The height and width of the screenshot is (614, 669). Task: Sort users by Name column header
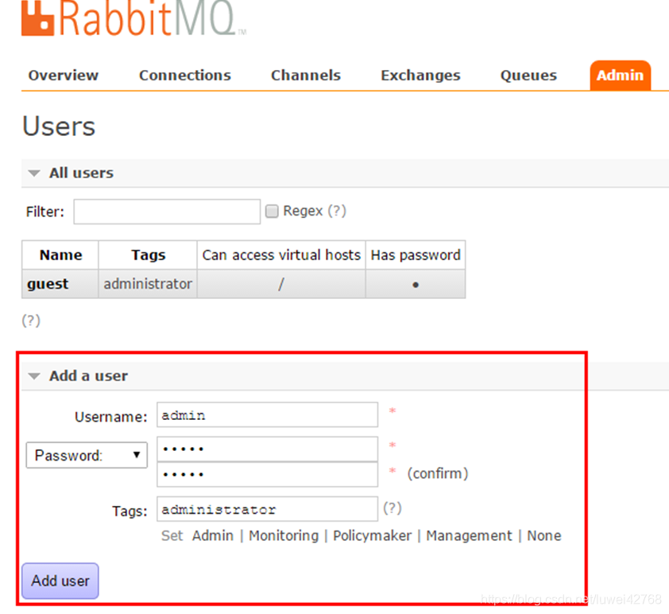point(60,255)
